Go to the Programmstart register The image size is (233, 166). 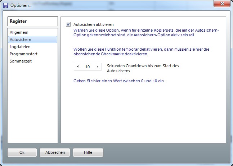24,54
